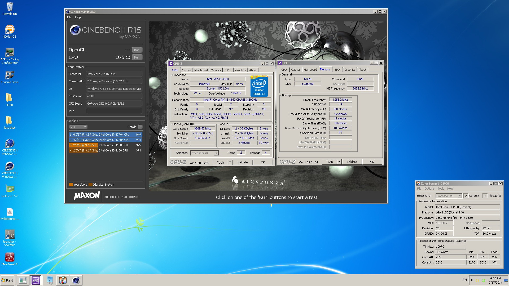Open the Help menu in Cinebench

click(x=78, y=17)
